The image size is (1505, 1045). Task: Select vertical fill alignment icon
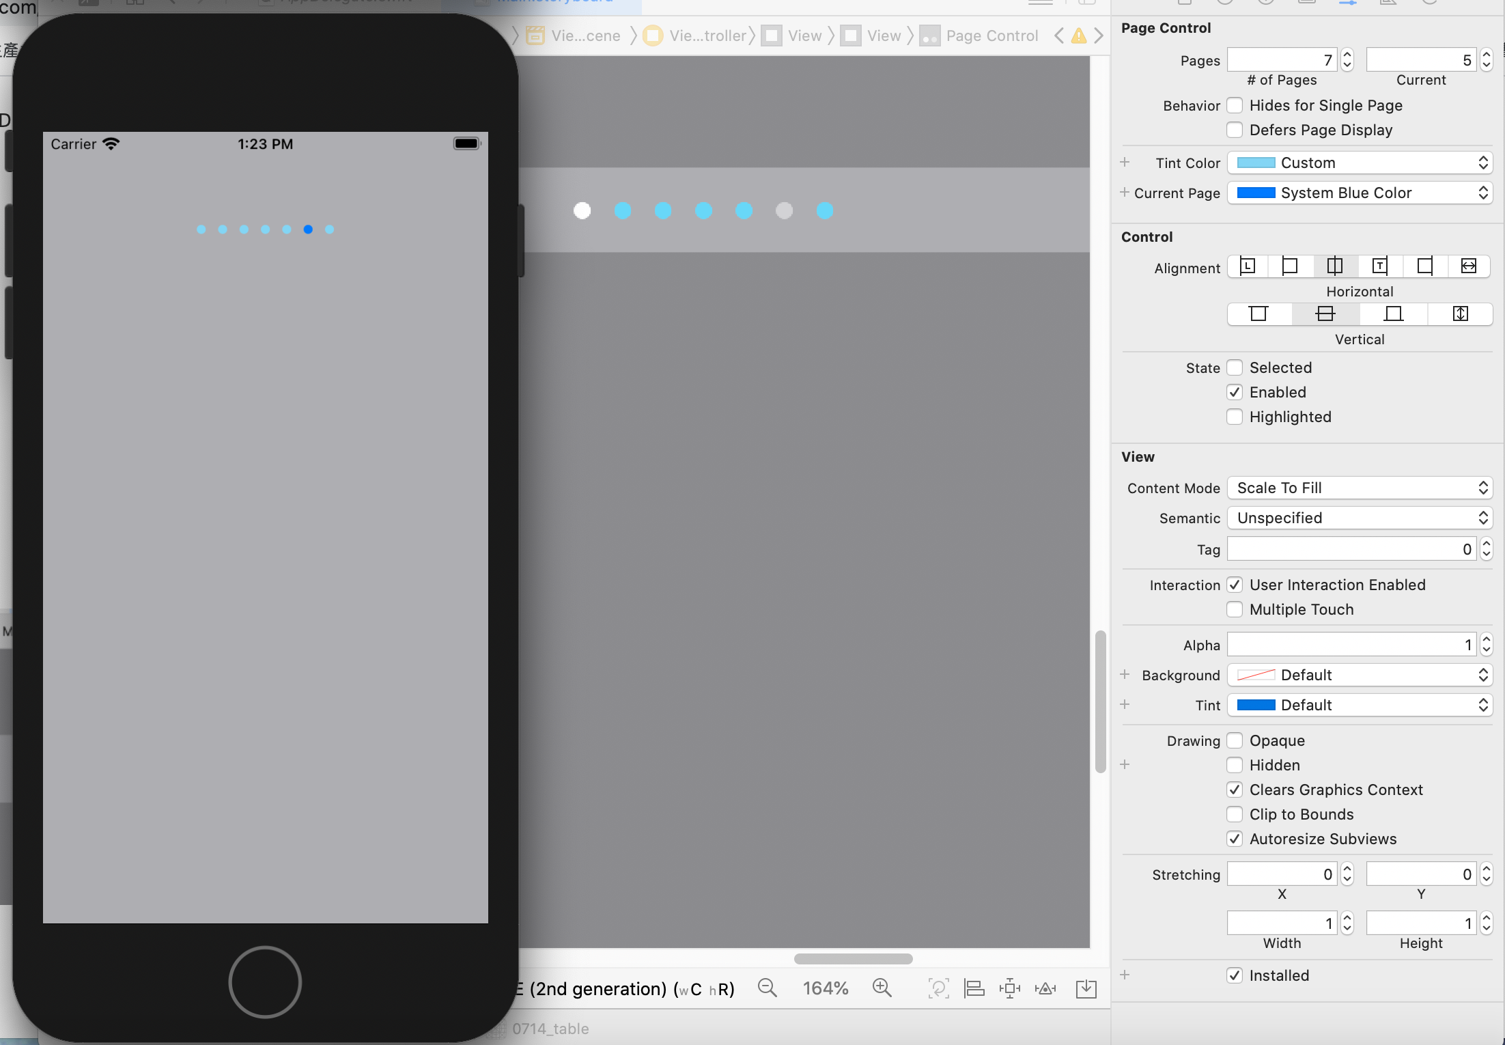(1460, 313)
